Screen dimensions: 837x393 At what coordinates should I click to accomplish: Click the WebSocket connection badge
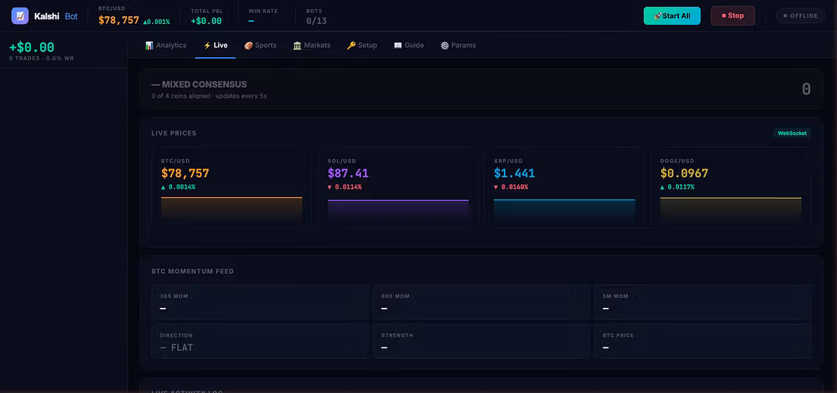click(x=792, y=133)
